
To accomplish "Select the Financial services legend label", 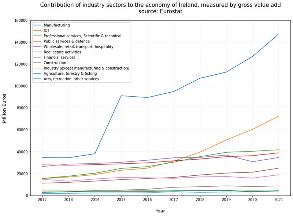I will coord(59,57).
